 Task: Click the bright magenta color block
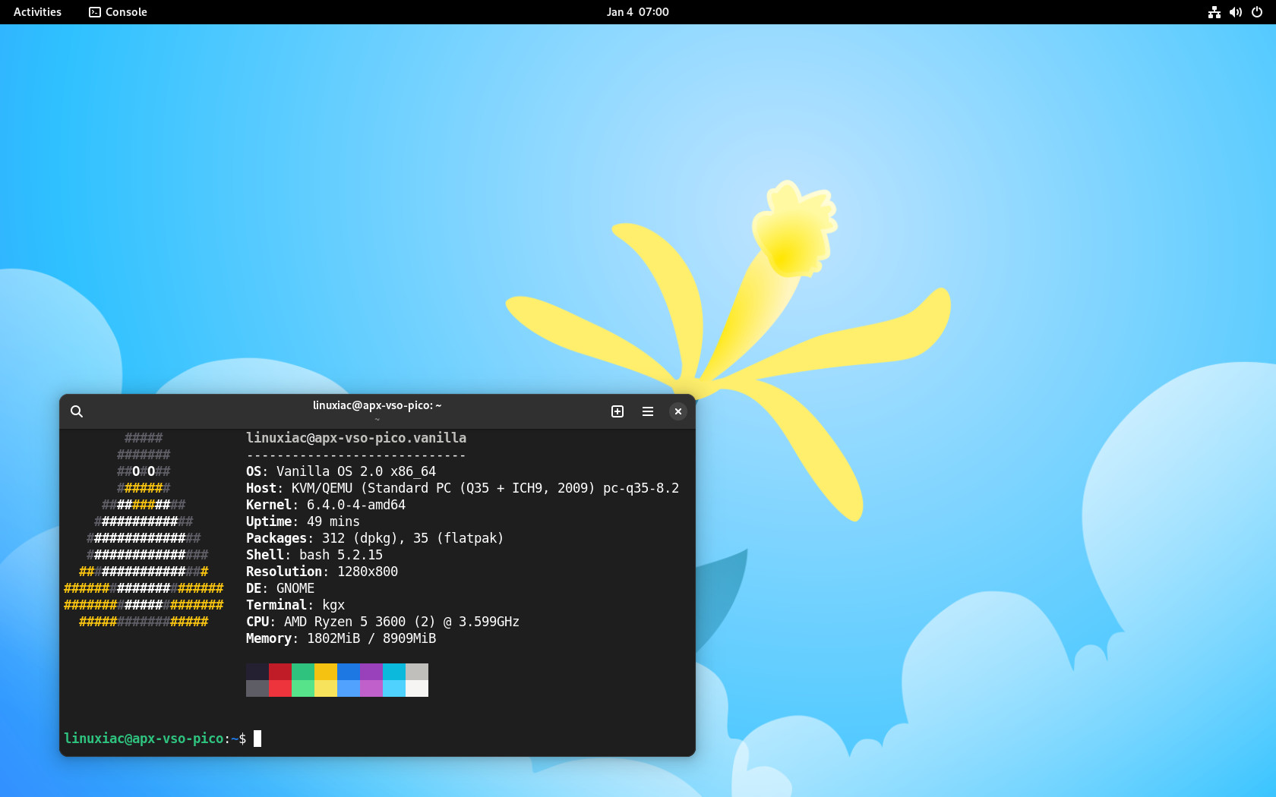[371, 688]
